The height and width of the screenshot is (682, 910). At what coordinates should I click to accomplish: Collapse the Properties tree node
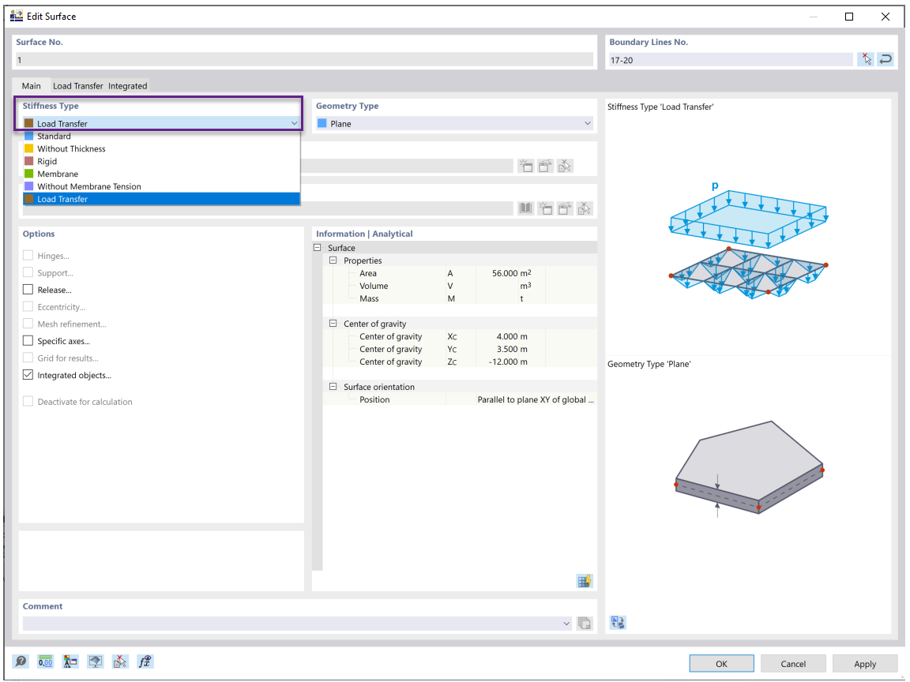(333, 260)
